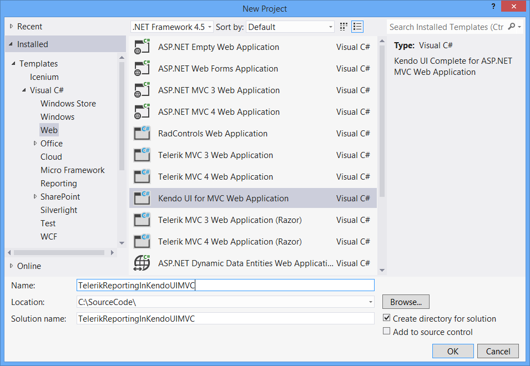Select the Silverlight category
Screen dimensions: 530x366
click(x=59, y=210)
